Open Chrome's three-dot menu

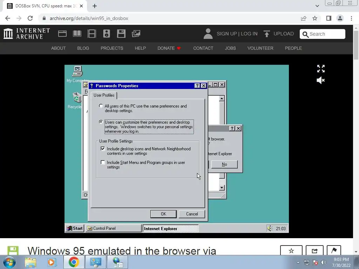coord(351,18)
